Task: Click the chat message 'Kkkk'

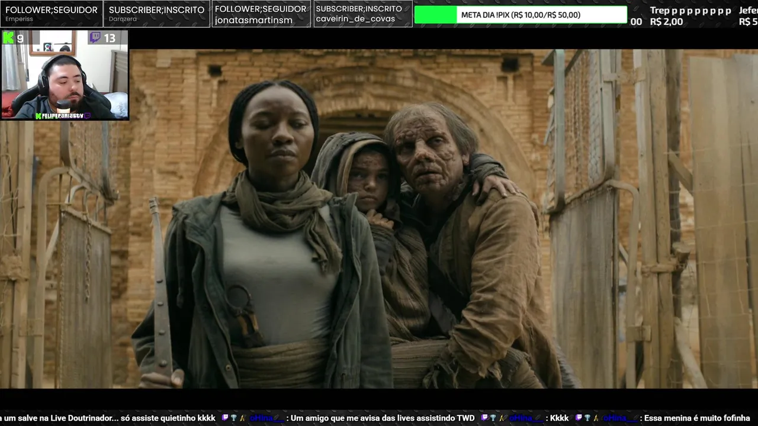Action: pyautogui.click(x=559, y=418)
